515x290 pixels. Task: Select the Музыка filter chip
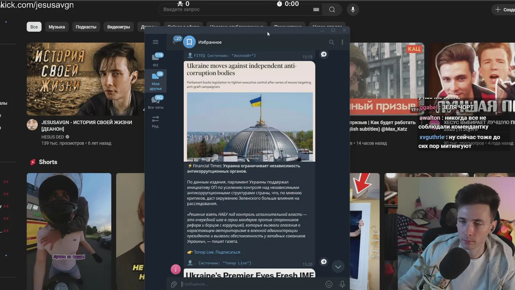57,27
